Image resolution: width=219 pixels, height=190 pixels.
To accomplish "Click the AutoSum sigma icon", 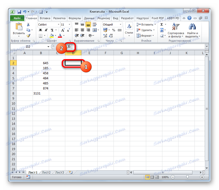I will 162,25.
